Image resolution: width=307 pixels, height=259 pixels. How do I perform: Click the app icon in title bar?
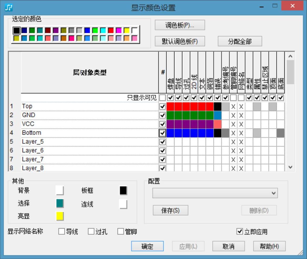click(9, 7)
